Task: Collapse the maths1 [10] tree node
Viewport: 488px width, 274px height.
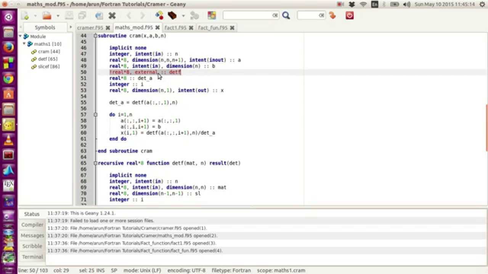Action: 24,44
